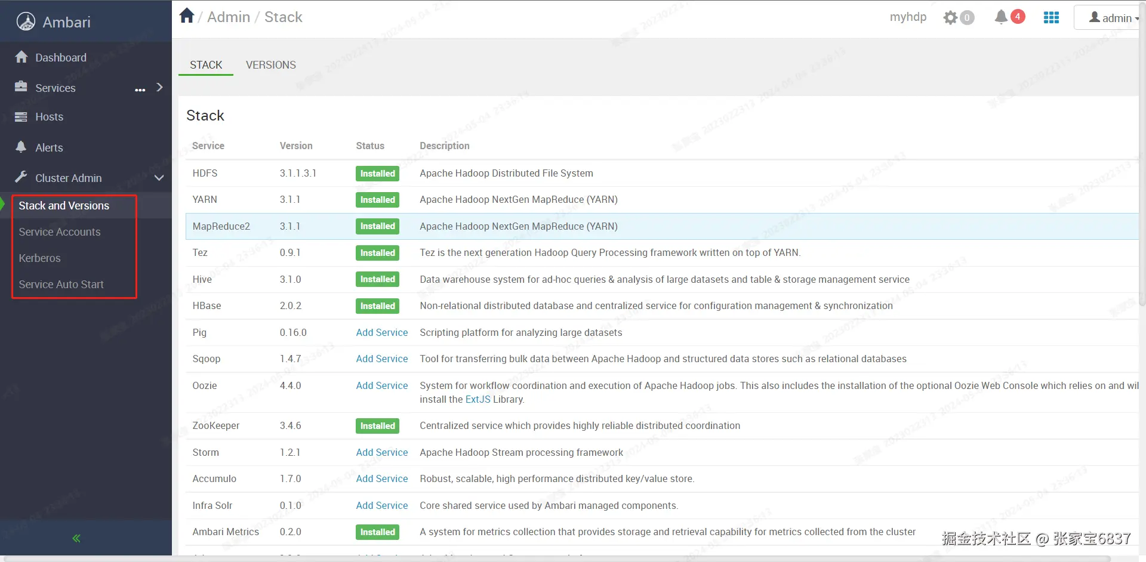Click Add Service for Storm
The height and width of the screenshot is (562, 1146).
381,452
